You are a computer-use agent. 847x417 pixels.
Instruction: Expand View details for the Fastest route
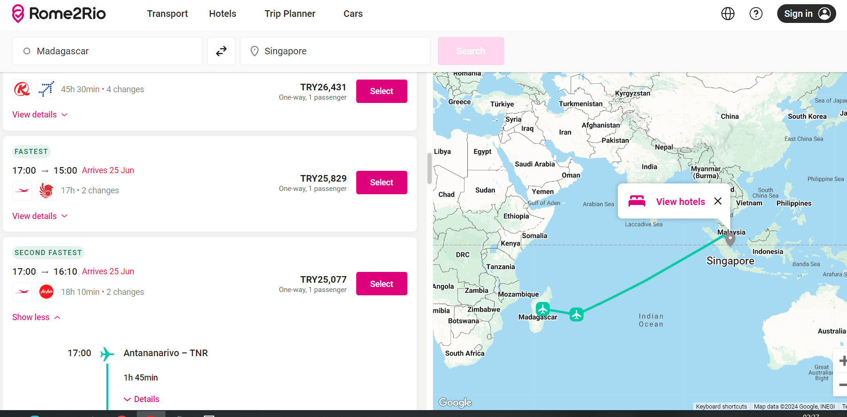click(x=40, y=216)
